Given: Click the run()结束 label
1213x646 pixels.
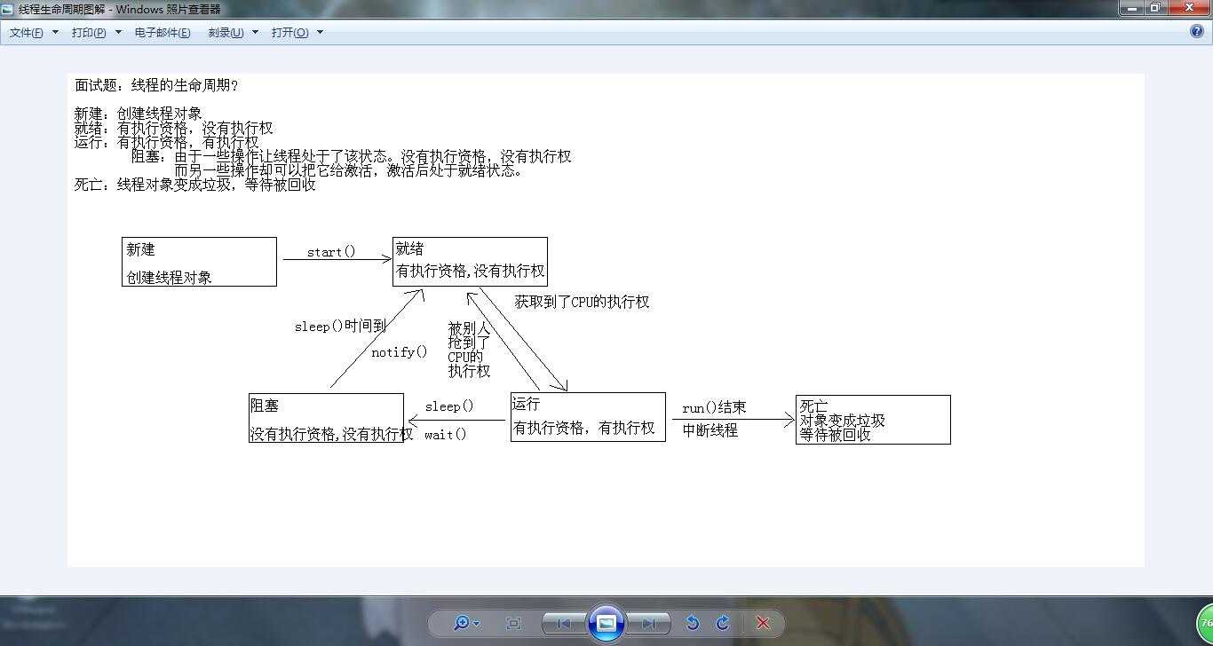Looking at the screenshot, I should tap(714, 408).
